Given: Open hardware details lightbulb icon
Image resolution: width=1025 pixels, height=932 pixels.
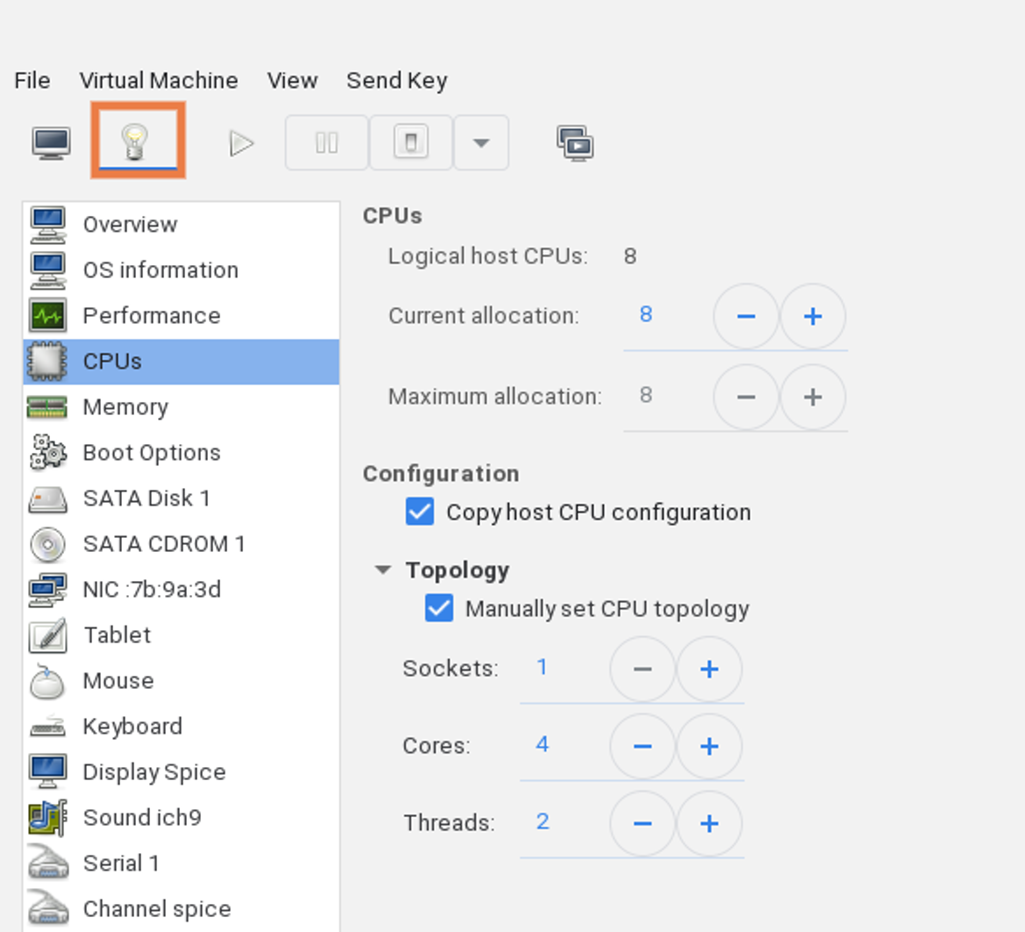Looking at the screenshot, I should tap(135, 142).
